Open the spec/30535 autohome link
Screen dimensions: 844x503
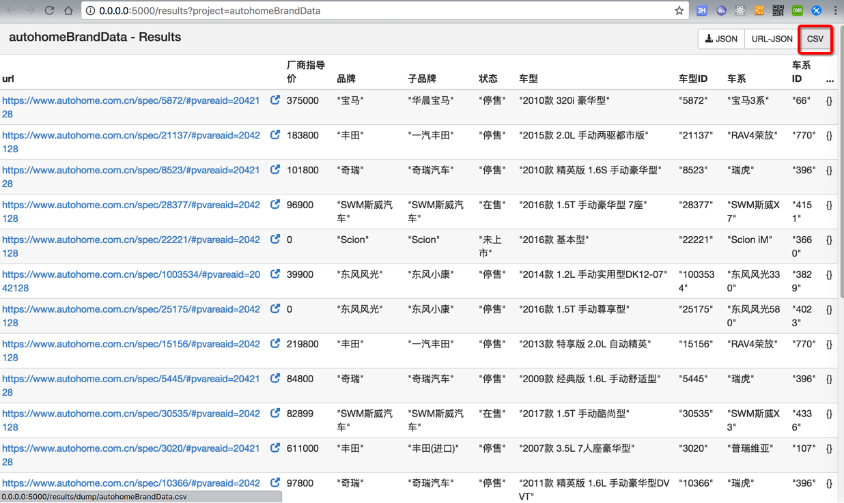131,420
